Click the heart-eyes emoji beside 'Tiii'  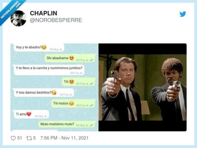71,82
